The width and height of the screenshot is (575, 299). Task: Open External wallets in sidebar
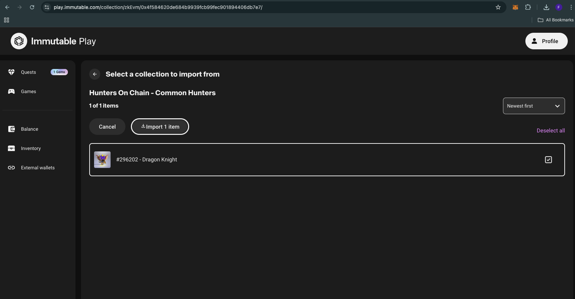pos(38,168)
